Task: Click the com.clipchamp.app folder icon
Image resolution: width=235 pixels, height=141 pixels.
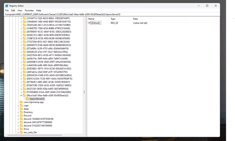Action: coord(21,102)
